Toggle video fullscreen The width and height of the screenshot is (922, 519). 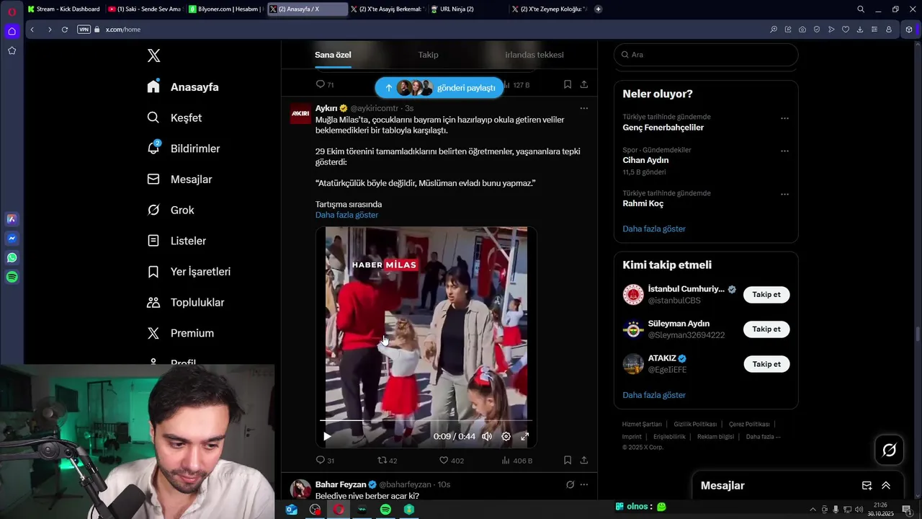tap(525, 436)
